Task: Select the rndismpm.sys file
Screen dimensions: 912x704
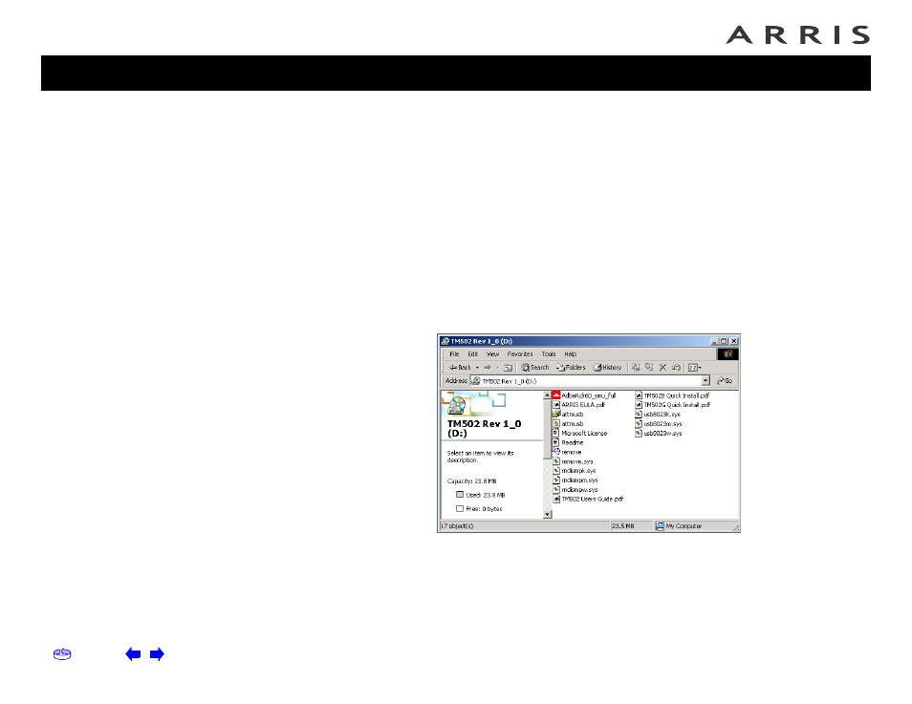Action: pyautogui.click(x=575, y=480)
